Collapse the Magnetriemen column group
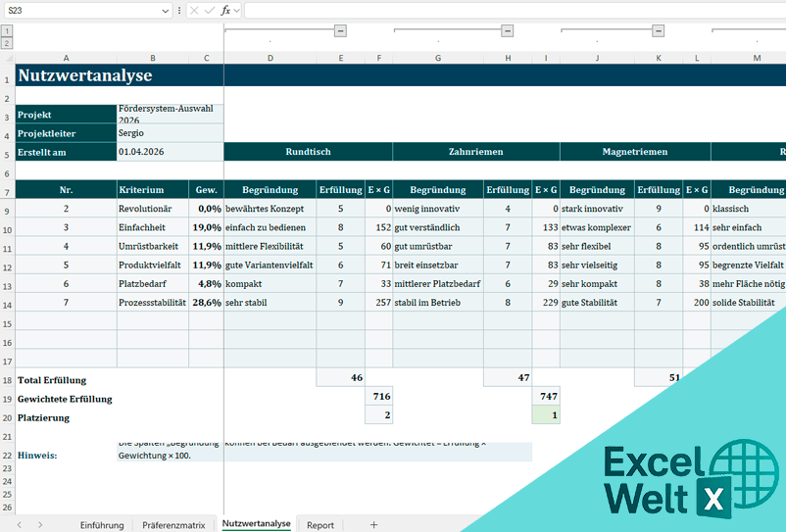 click(659, 30)
